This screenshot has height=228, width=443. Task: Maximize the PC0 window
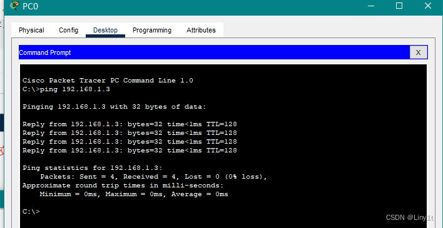tap(399, 6)
